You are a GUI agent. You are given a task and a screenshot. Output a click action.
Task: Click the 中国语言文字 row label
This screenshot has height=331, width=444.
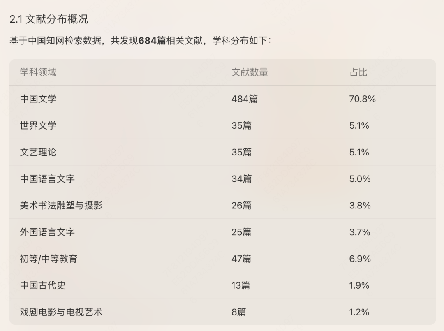[x=47, y=179]
